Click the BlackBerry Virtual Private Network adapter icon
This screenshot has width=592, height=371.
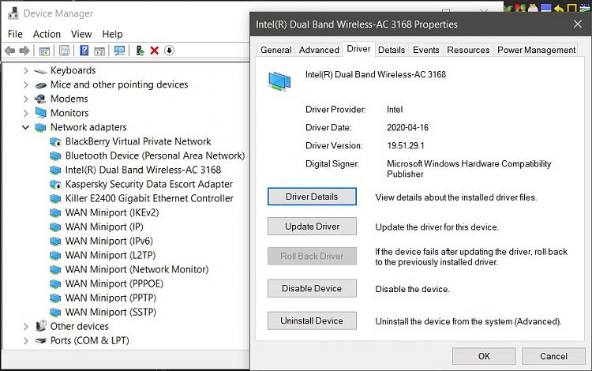click(x=55, y=142)
